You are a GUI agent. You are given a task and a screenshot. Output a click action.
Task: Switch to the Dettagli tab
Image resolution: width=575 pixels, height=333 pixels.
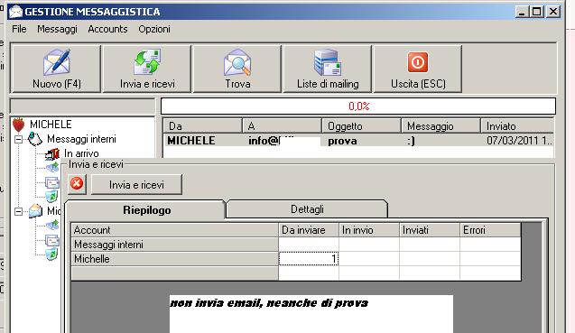tap(307, 209)
